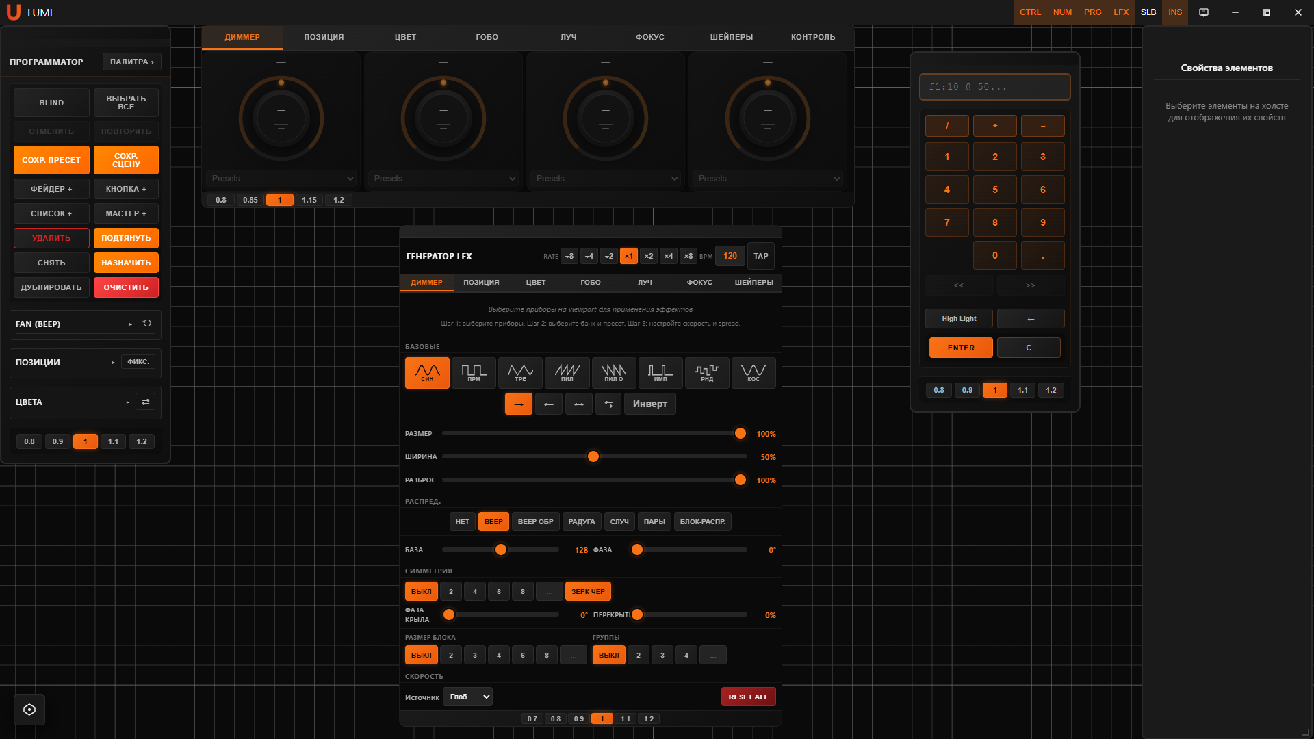Viewport: 1314px width, 739px height.
Task: Open the hexagon settings icon at bottom left
Action: (29, 710)
